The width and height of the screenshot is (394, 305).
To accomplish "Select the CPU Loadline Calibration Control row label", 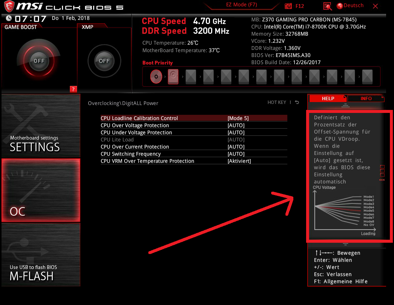I will [x=139, y=118].
